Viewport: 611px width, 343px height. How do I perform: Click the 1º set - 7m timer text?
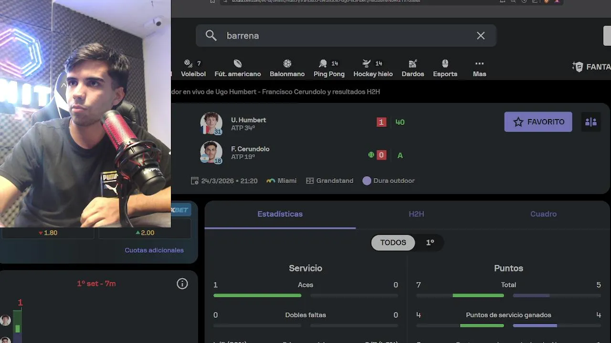tap(96, 283)
